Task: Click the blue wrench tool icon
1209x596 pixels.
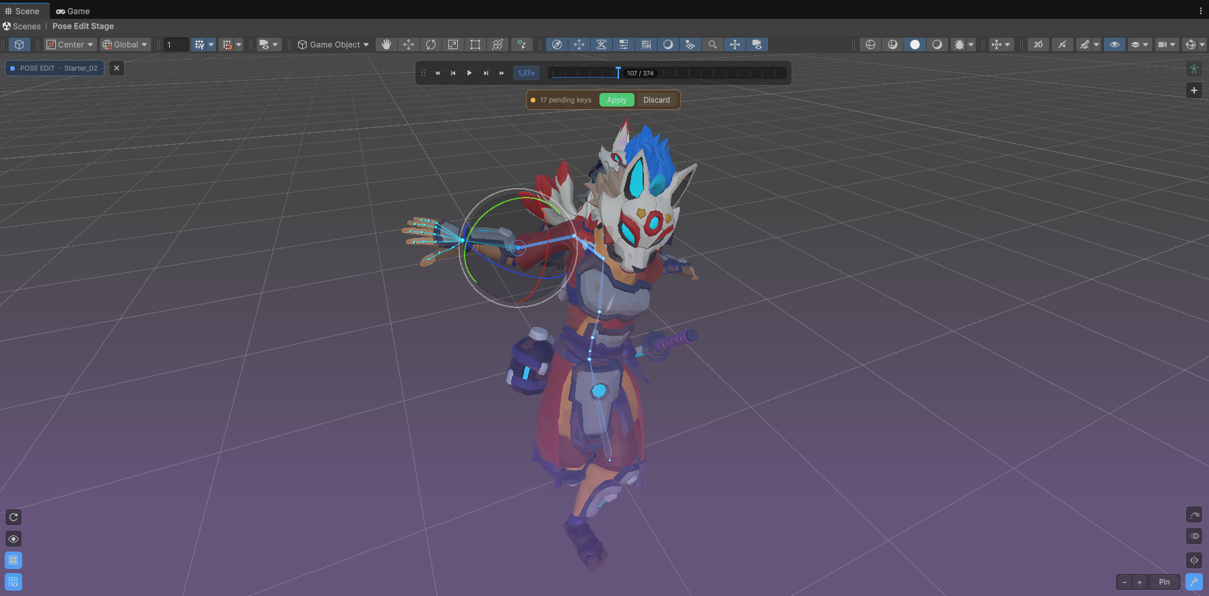Action: [x=1194, y=582]
